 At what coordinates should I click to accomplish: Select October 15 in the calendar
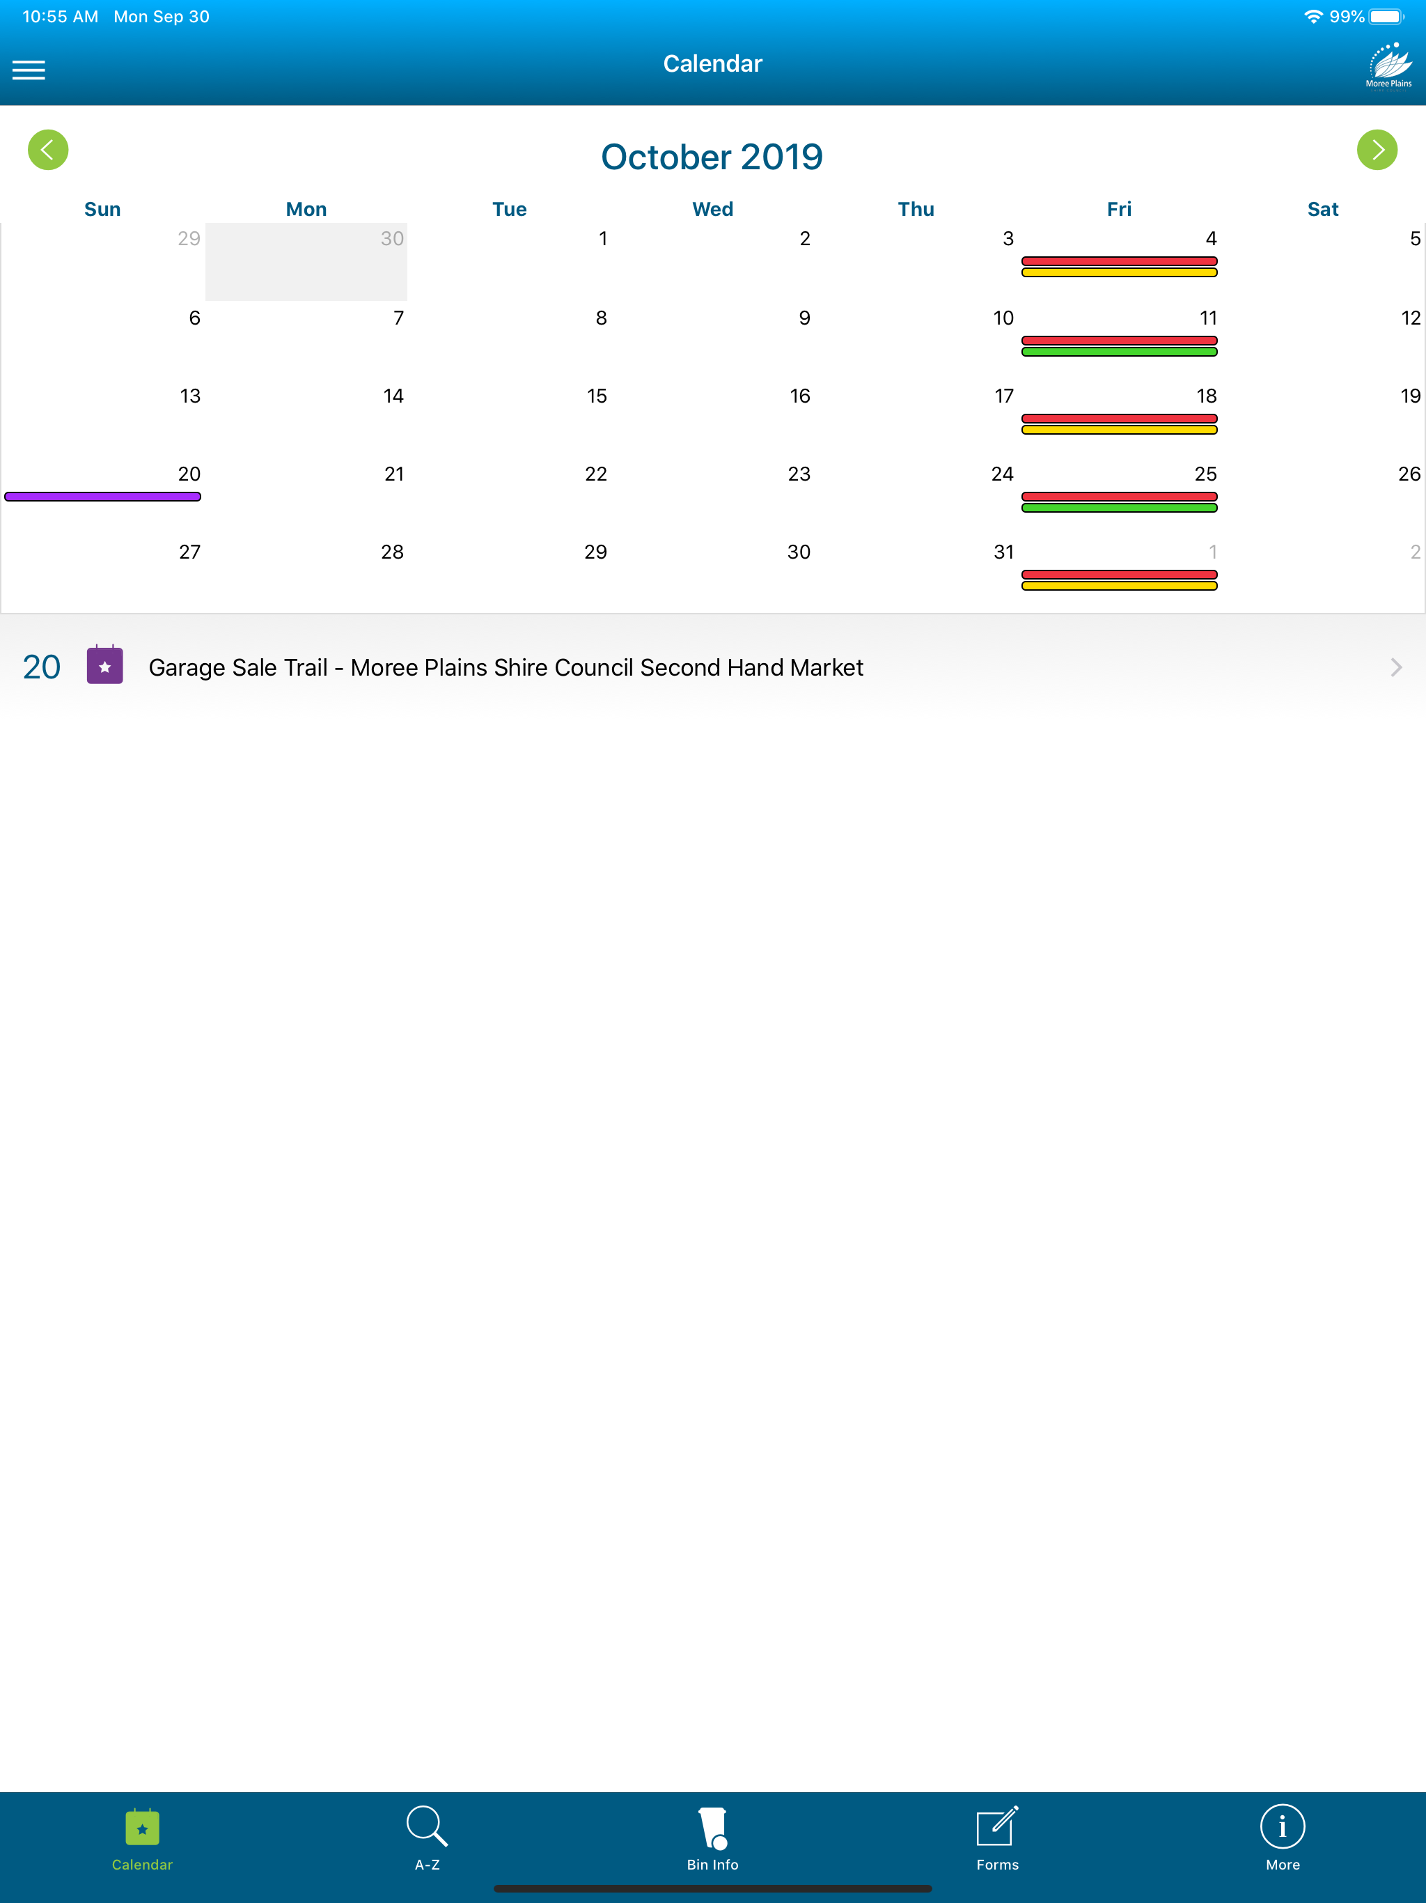tap(509, 419)
